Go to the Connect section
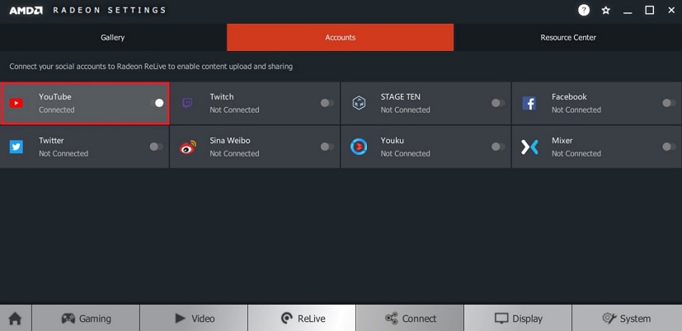The image size is (682, 331). pyautogui.click(x=410, y=319)
